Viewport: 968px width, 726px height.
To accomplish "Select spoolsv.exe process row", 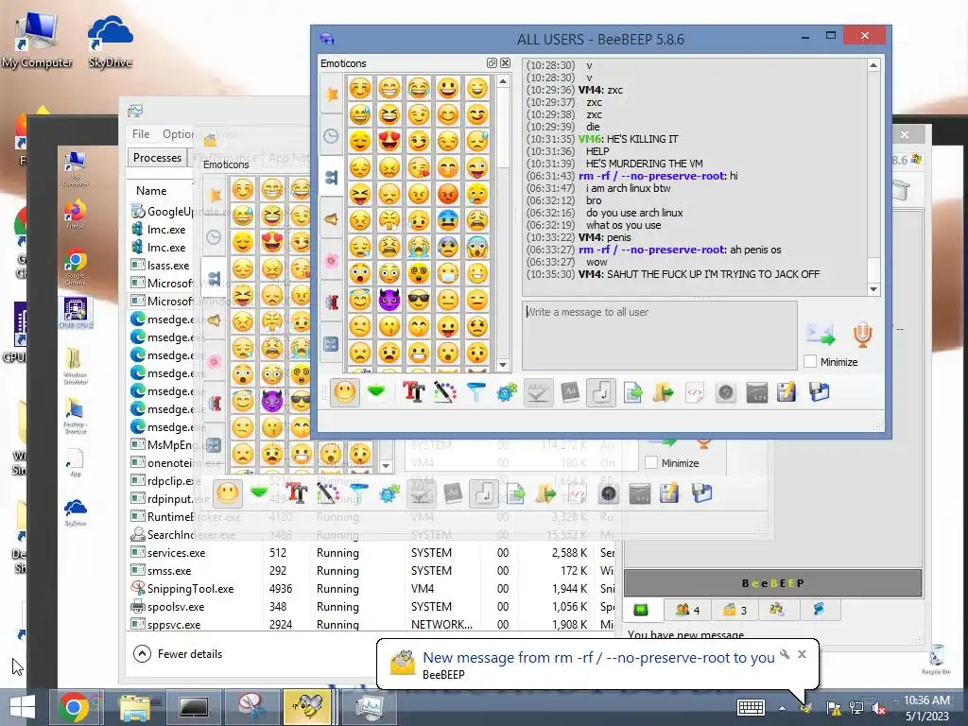I will pyautogui.click(x=371, y=607).
